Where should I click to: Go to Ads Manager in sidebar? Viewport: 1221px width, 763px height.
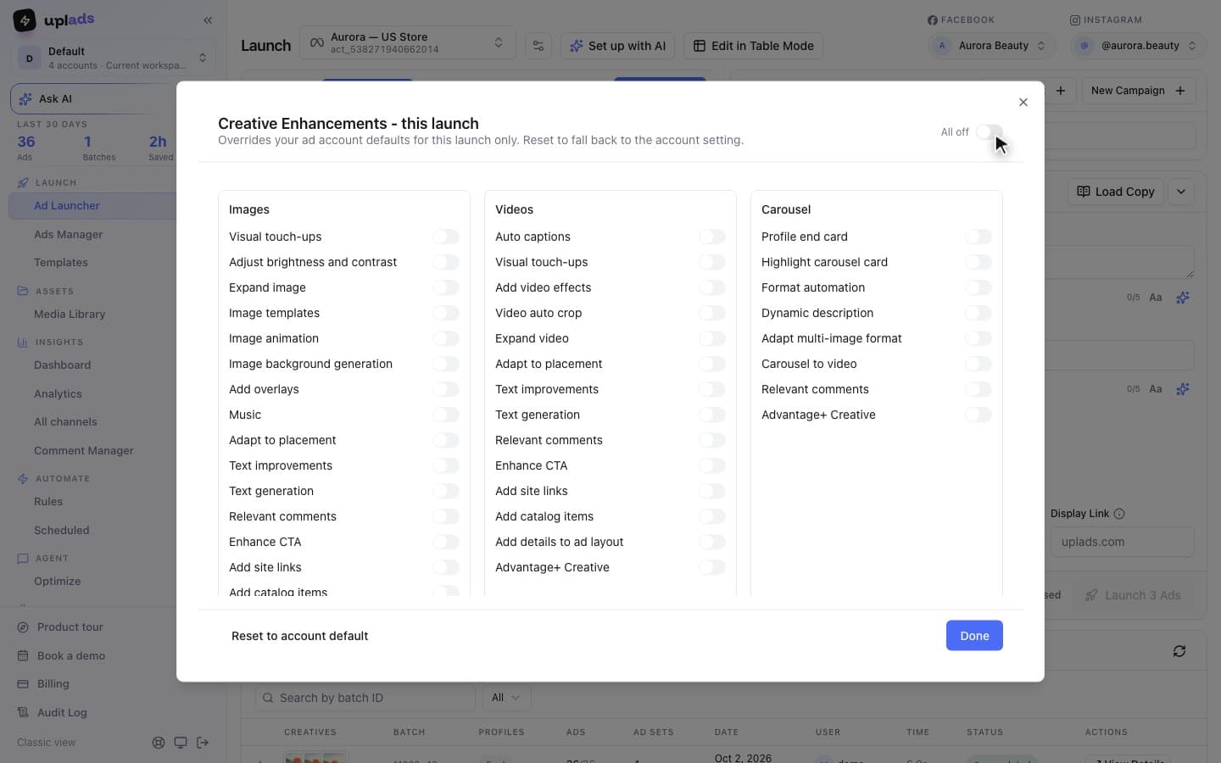coord(68,235)
